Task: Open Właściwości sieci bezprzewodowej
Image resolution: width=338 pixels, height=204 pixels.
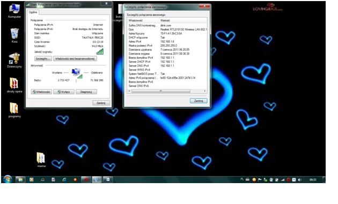Action: 75,59
